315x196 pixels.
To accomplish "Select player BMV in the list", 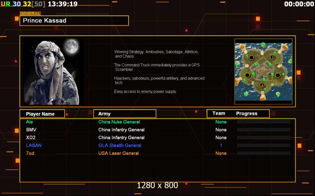I will 31,130.
